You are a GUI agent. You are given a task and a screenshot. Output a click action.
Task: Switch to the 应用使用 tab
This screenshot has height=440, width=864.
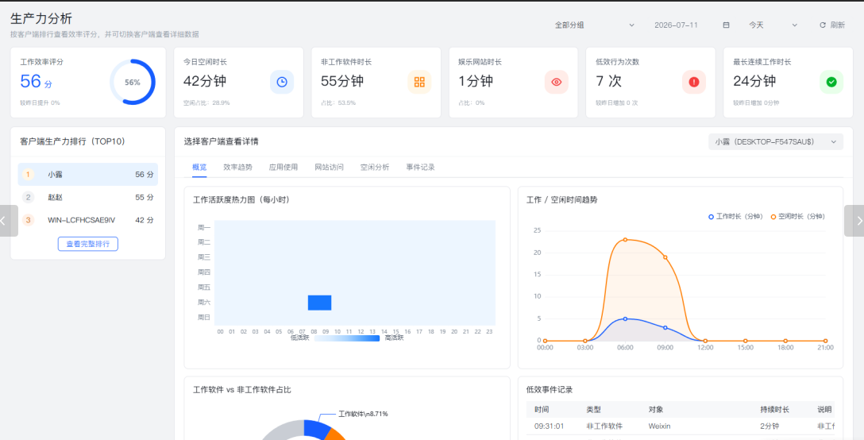283,167
